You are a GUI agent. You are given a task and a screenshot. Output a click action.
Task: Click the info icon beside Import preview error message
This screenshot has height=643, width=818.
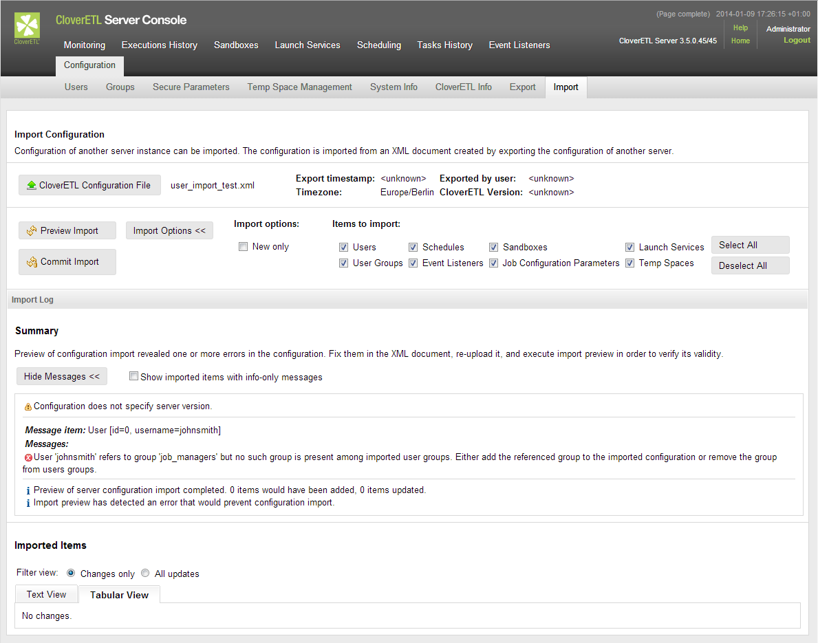coord(28,503)
